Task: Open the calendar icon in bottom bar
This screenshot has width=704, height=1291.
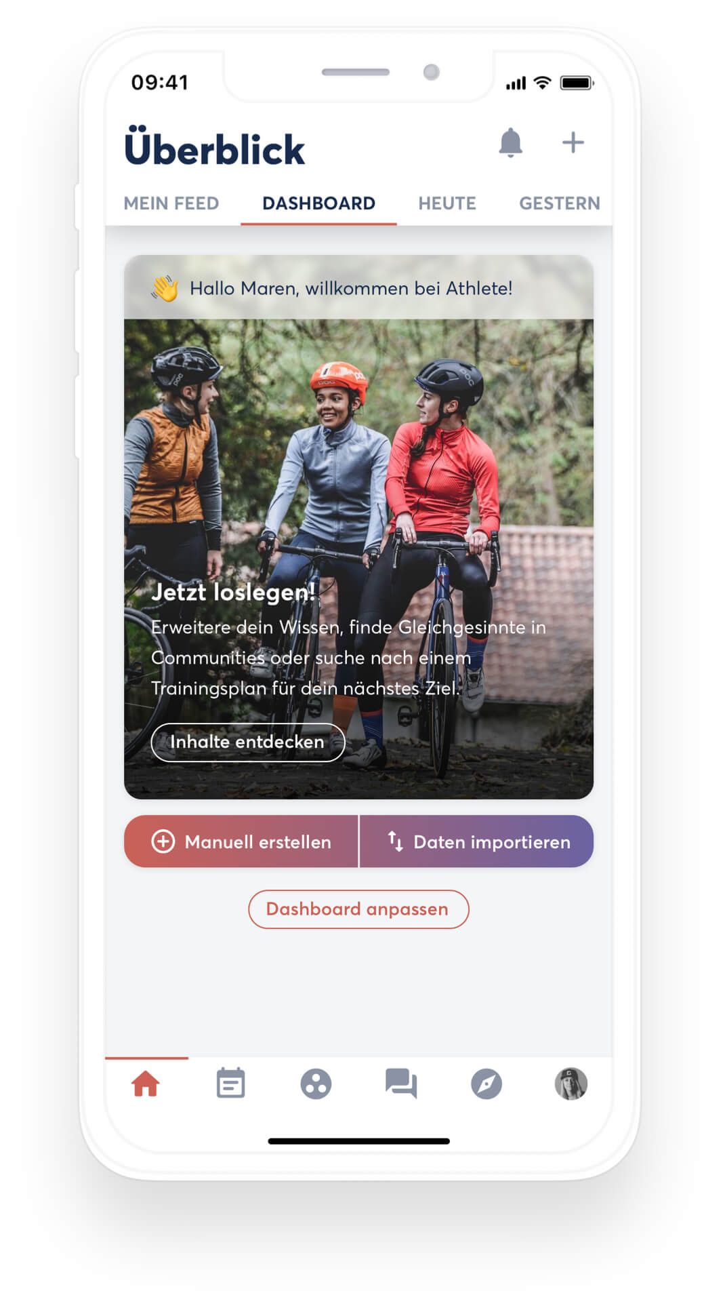Action: click(x=230, y=1084)
